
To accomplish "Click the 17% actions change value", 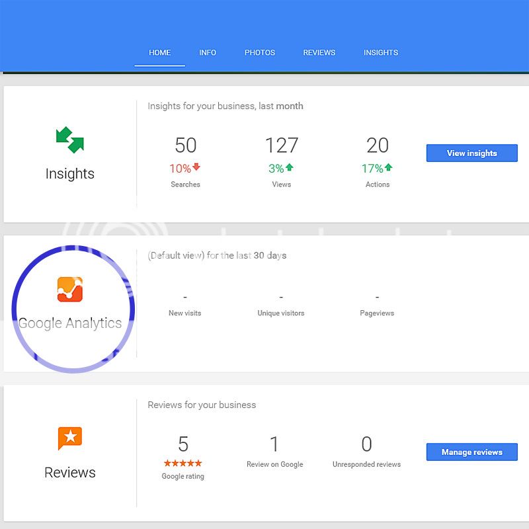I will (x=372, y=169).
